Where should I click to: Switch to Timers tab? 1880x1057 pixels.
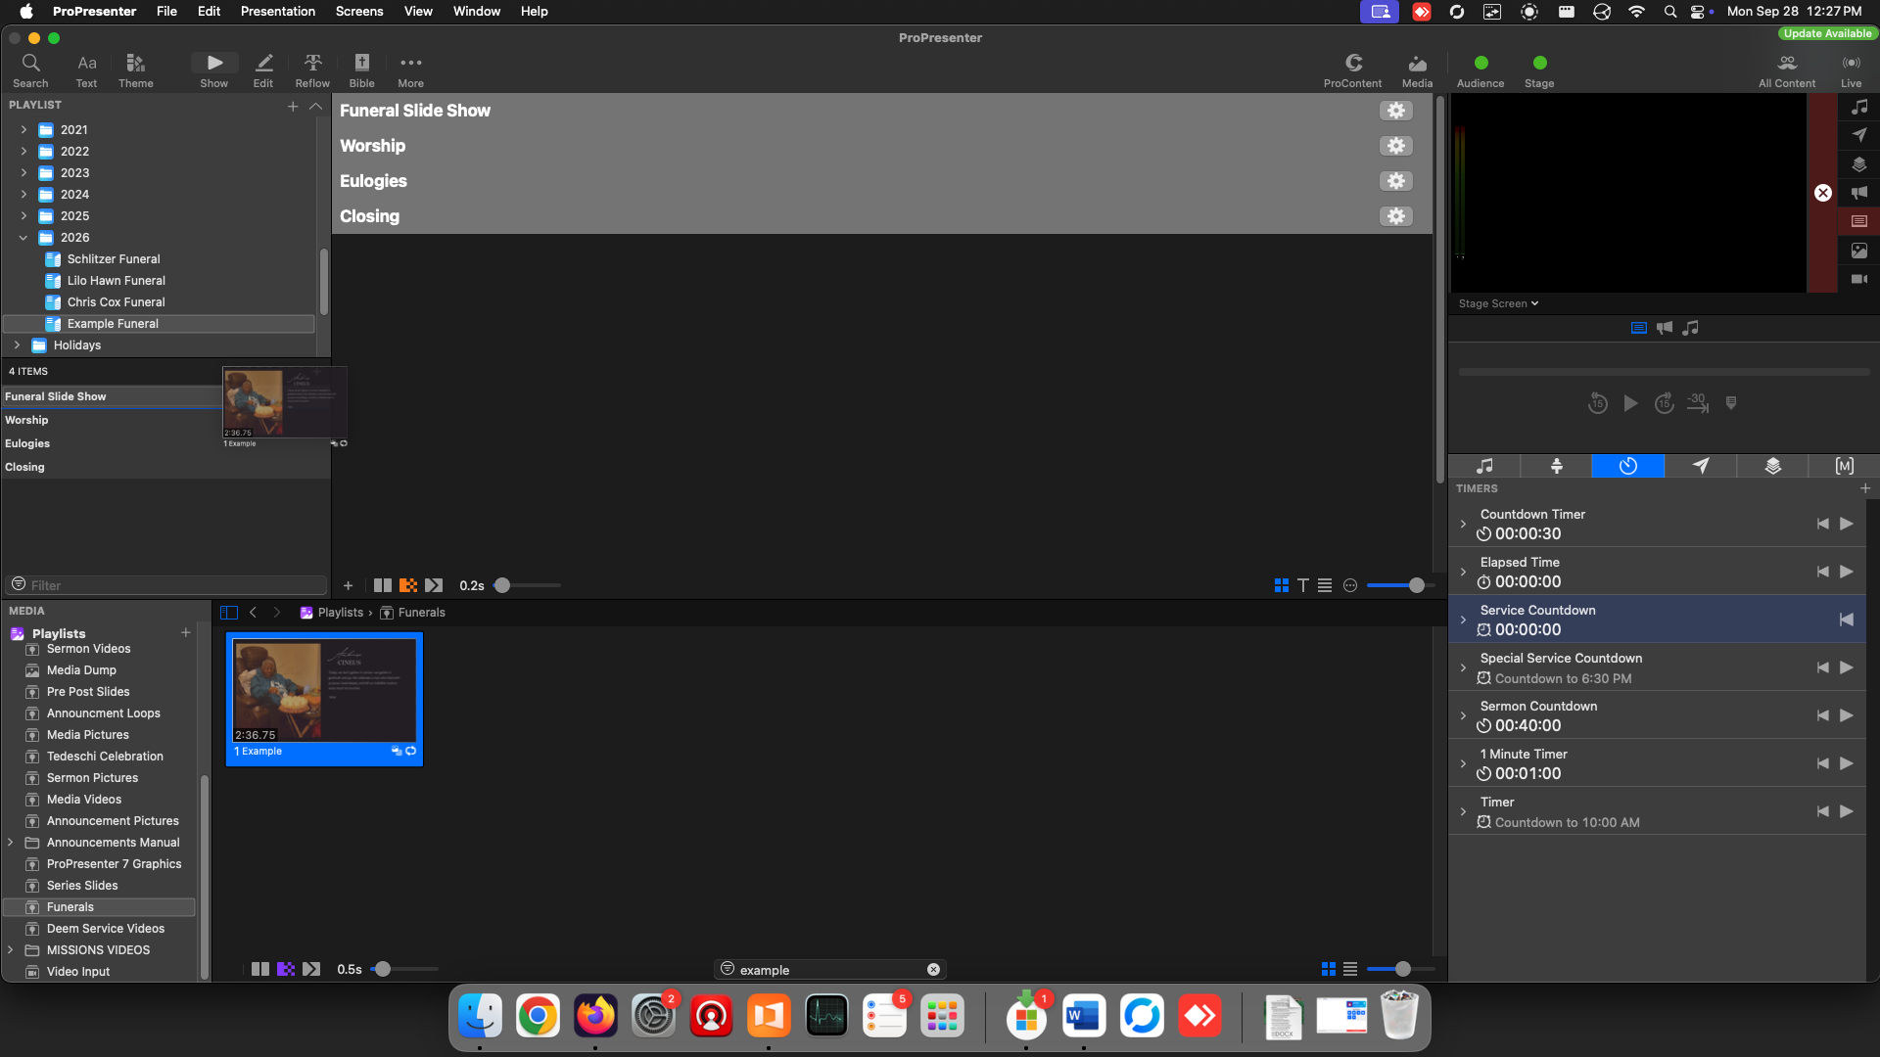point(1627,466)
